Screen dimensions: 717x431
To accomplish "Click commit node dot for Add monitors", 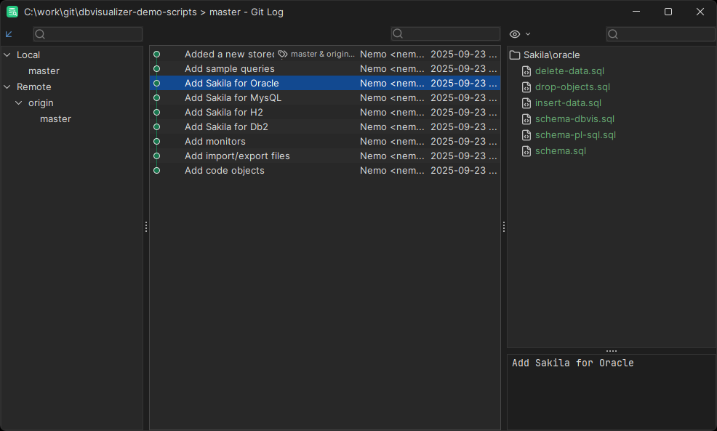I will coord(156,141).
